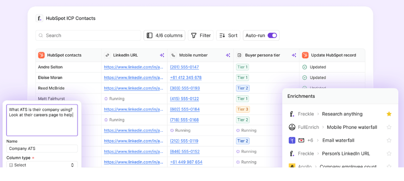Click the Freckle icon beside Person's LinkedIn URL

pyautogui.click(x=292, y=154)
